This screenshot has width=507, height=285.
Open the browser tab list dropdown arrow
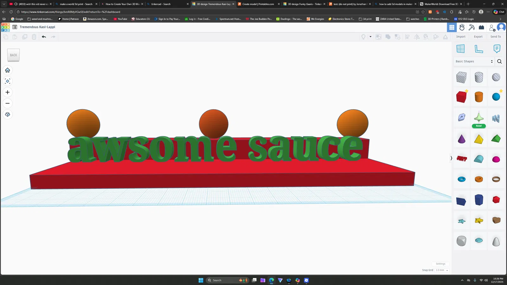tap(4, 4)
